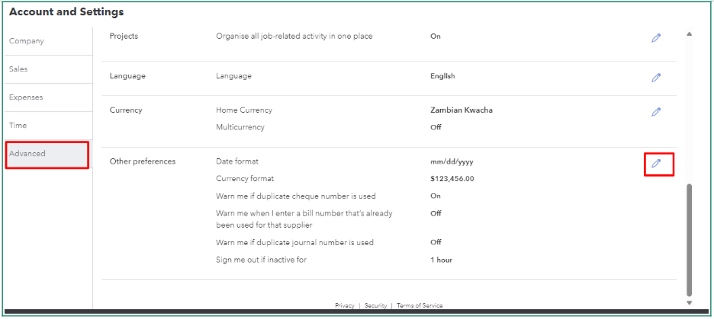Go to the Expenses tab
Viewport: 714px width, 319px height.
tap(26, 97)
